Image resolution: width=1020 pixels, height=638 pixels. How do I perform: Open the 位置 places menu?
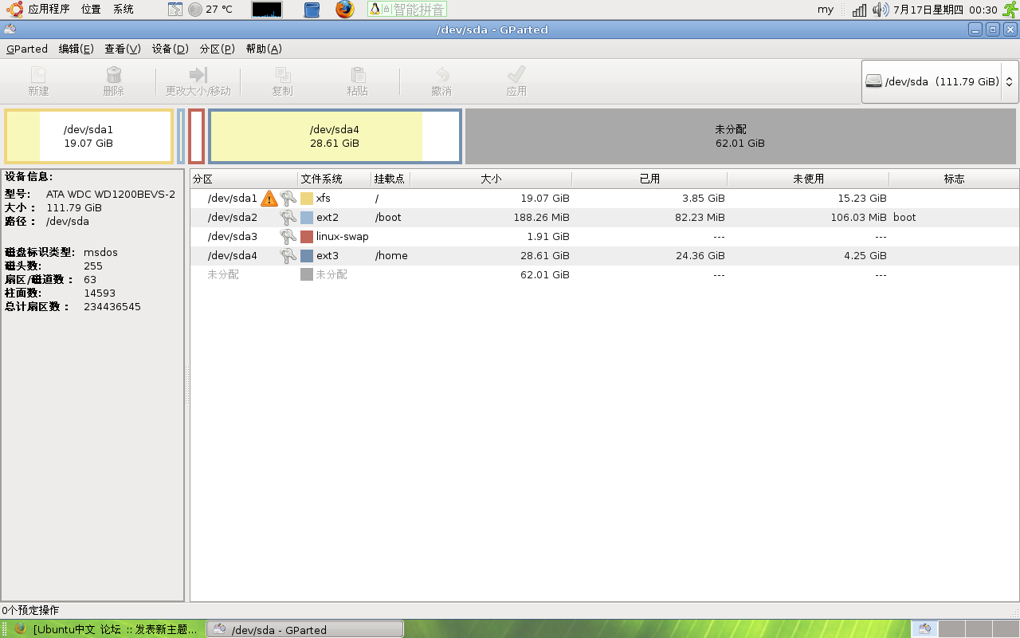click(x=91, y=10)
